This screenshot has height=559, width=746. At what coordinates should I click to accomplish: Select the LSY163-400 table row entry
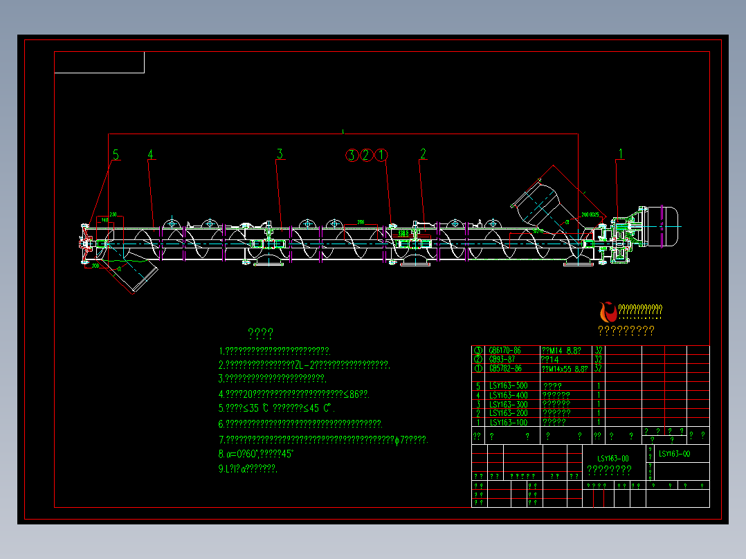pos(508,395)
